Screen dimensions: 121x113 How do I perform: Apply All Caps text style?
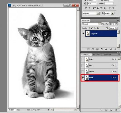coord(94,8)
